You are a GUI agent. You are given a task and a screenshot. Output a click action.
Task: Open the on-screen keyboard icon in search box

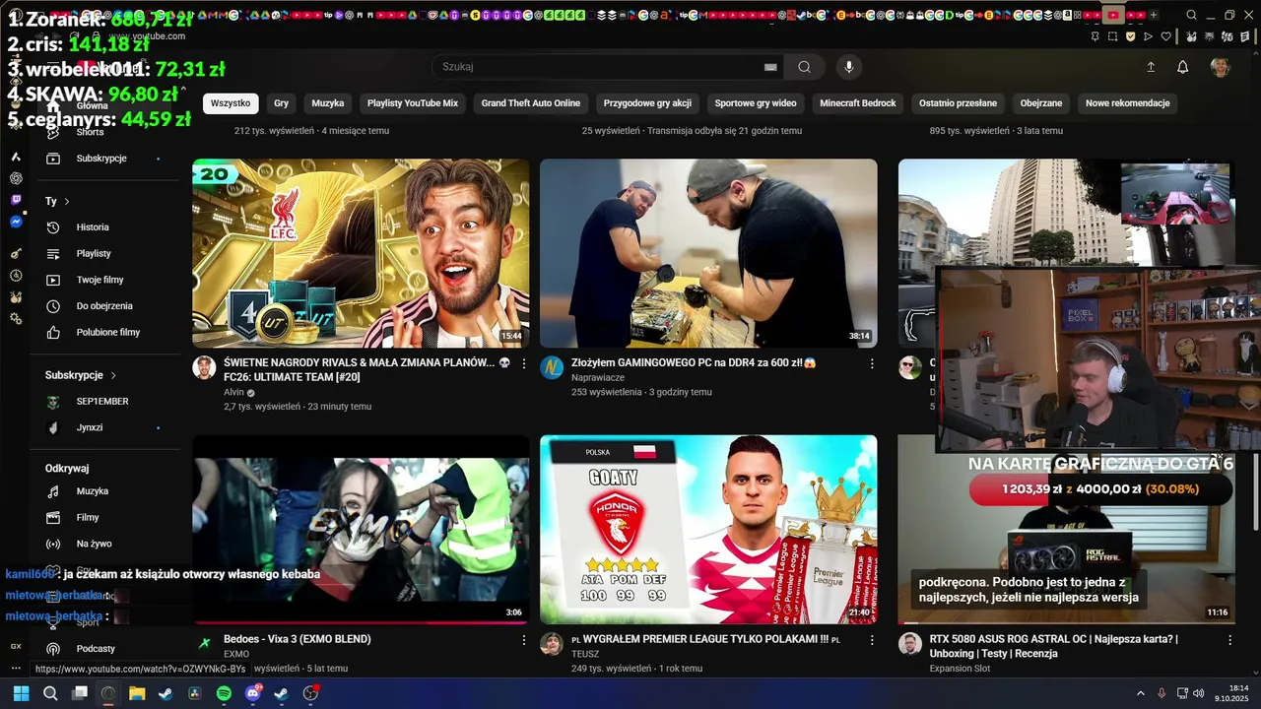[x=770, y=67]
